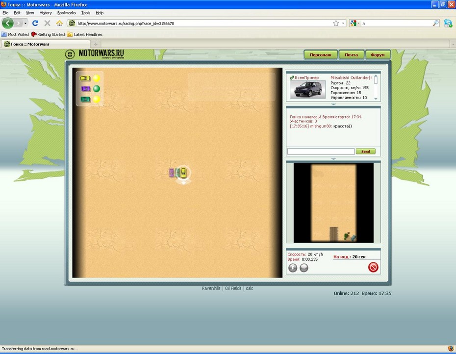Click the red exit race icon
Viewport: 456px width, 354px height.
pyautogui.click(x=373, y=267)
